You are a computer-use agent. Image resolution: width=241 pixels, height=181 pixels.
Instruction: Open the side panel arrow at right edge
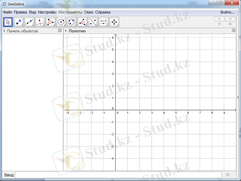click(238, 97)
